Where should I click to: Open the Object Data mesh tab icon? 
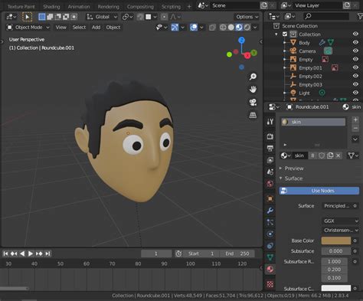[270, 257]
